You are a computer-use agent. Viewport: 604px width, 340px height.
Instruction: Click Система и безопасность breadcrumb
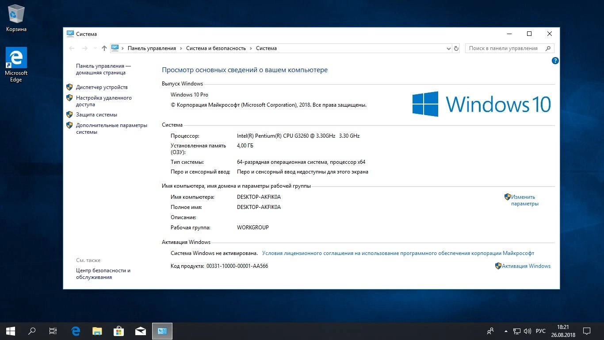coord(216,48)
